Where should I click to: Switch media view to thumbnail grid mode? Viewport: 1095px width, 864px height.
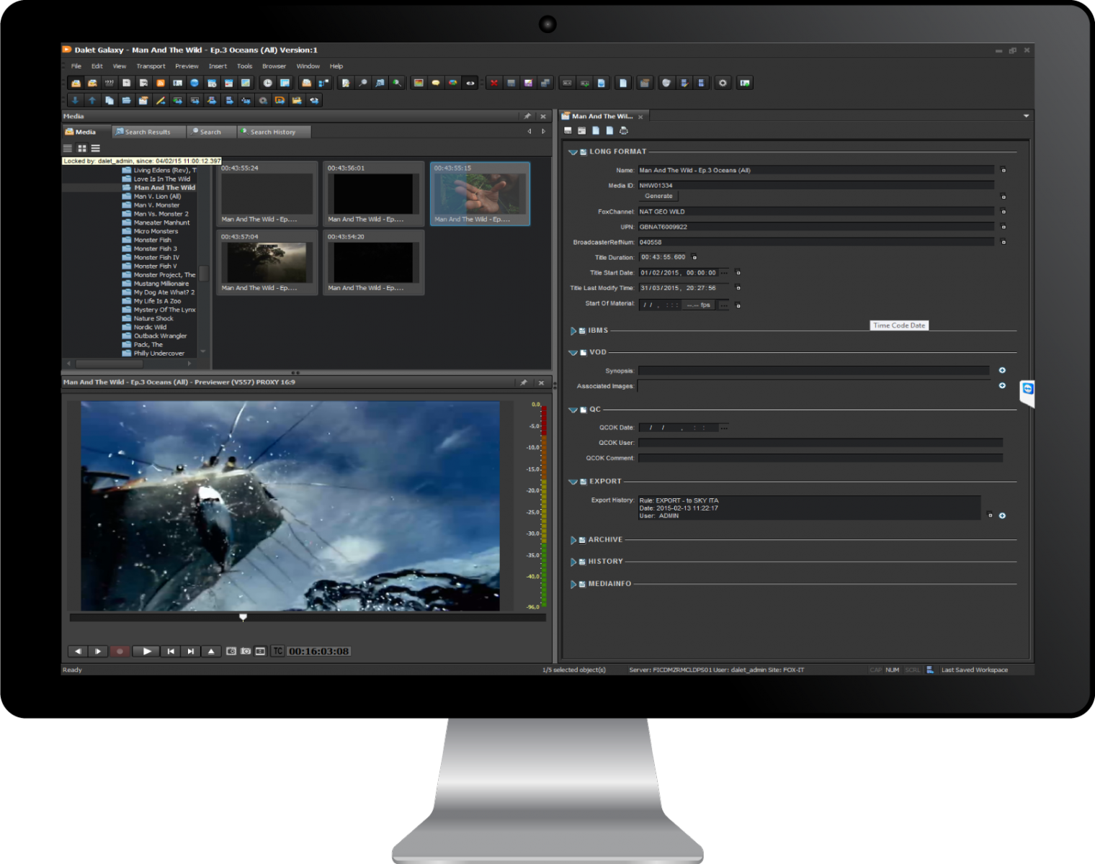82,149
